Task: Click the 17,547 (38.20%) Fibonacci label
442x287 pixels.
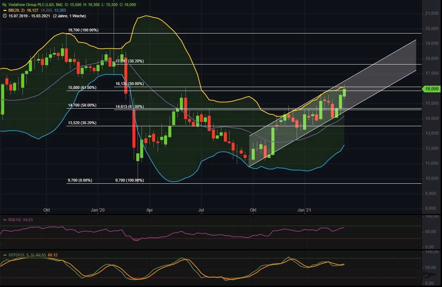Action: (x=130, y=61)
